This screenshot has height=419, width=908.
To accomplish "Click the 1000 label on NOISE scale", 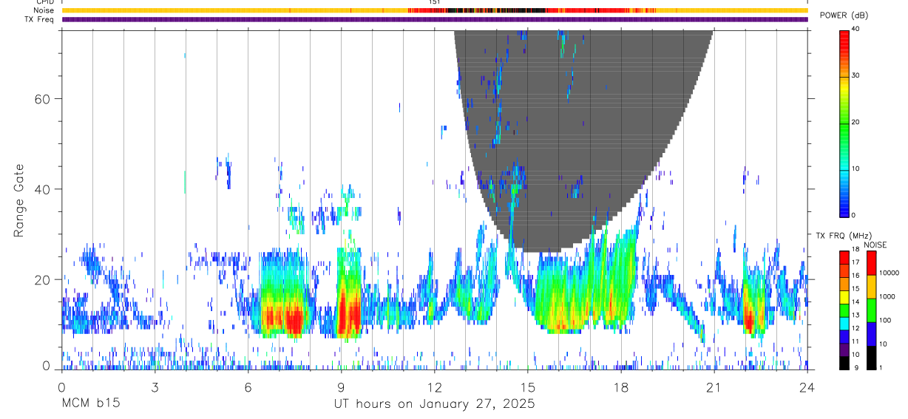I will point(887,296).
